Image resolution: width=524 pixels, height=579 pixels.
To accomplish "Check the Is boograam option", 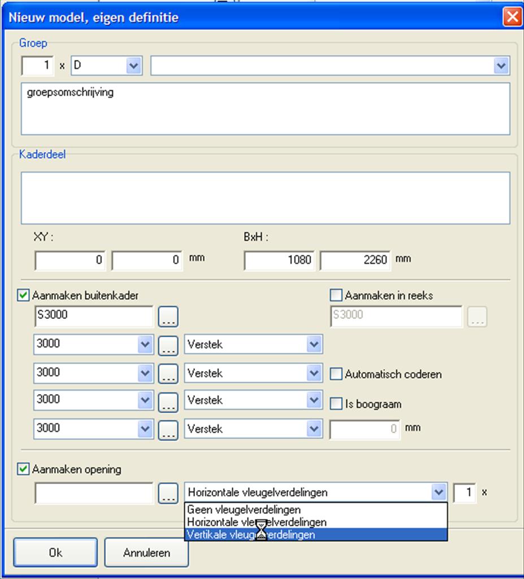I will 336,404.
